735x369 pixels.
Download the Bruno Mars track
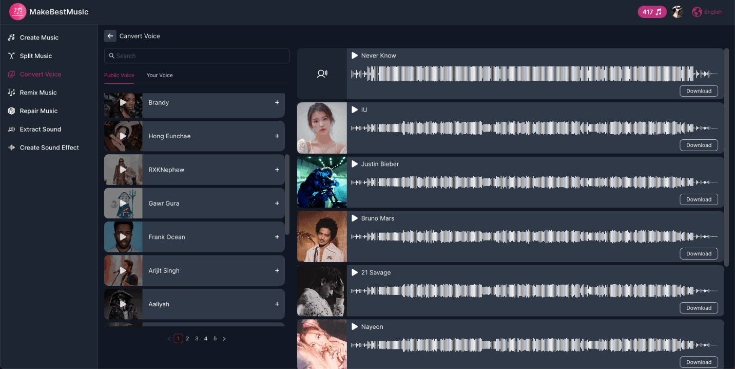699,254
